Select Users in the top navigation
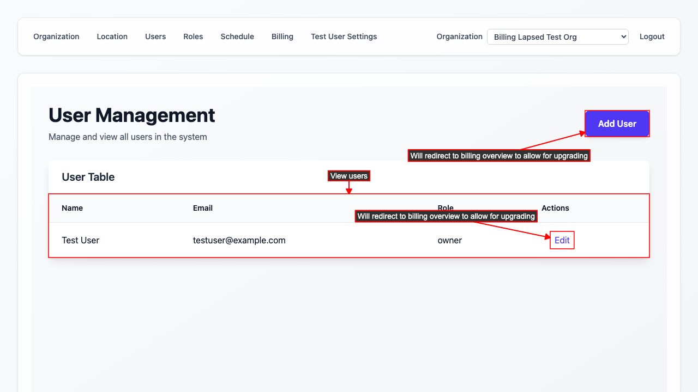Image resolution: width=698 pixels, height=392 pixels. pos(155,36)
